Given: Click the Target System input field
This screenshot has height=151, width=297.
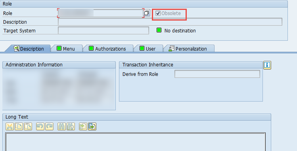Looking at the screenshot, I should pos(103,30).
